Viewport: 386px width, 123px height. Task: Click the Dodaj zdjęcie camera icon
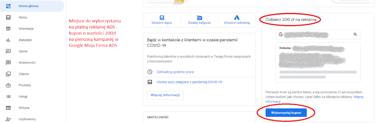(x=199, y=17)
